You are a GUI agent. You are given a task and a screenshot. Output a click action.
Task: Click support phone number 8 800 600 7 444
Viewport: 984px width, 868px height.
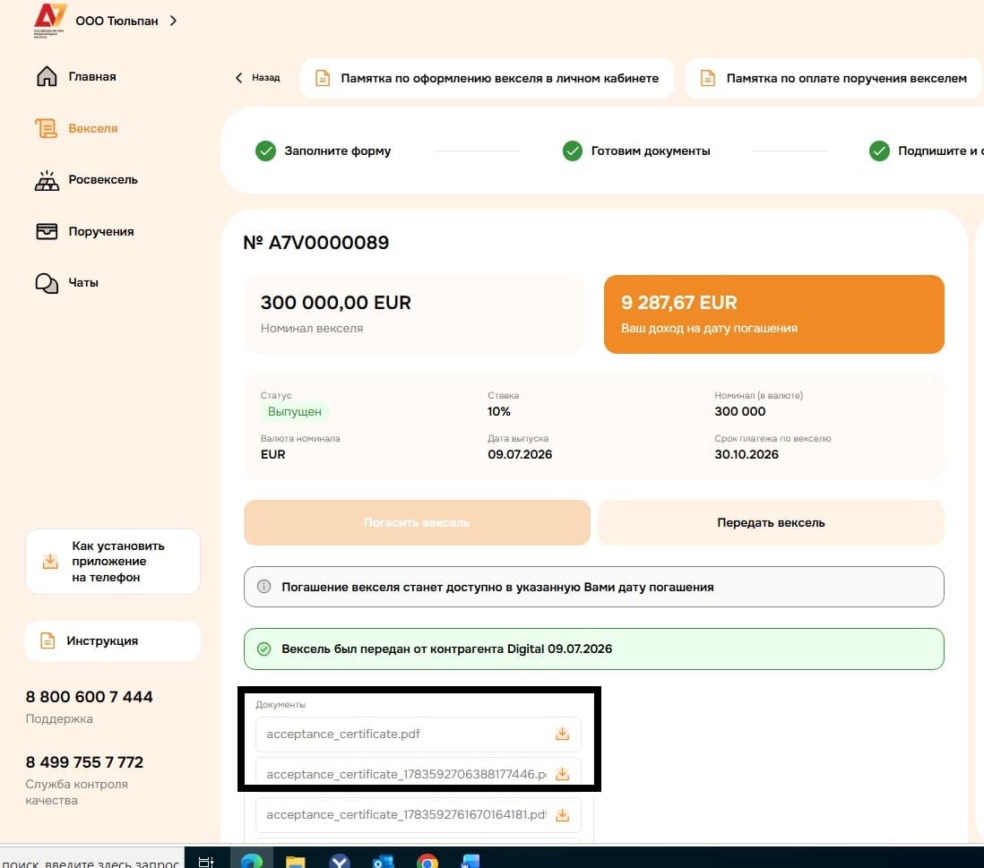[x=89, y=697]
